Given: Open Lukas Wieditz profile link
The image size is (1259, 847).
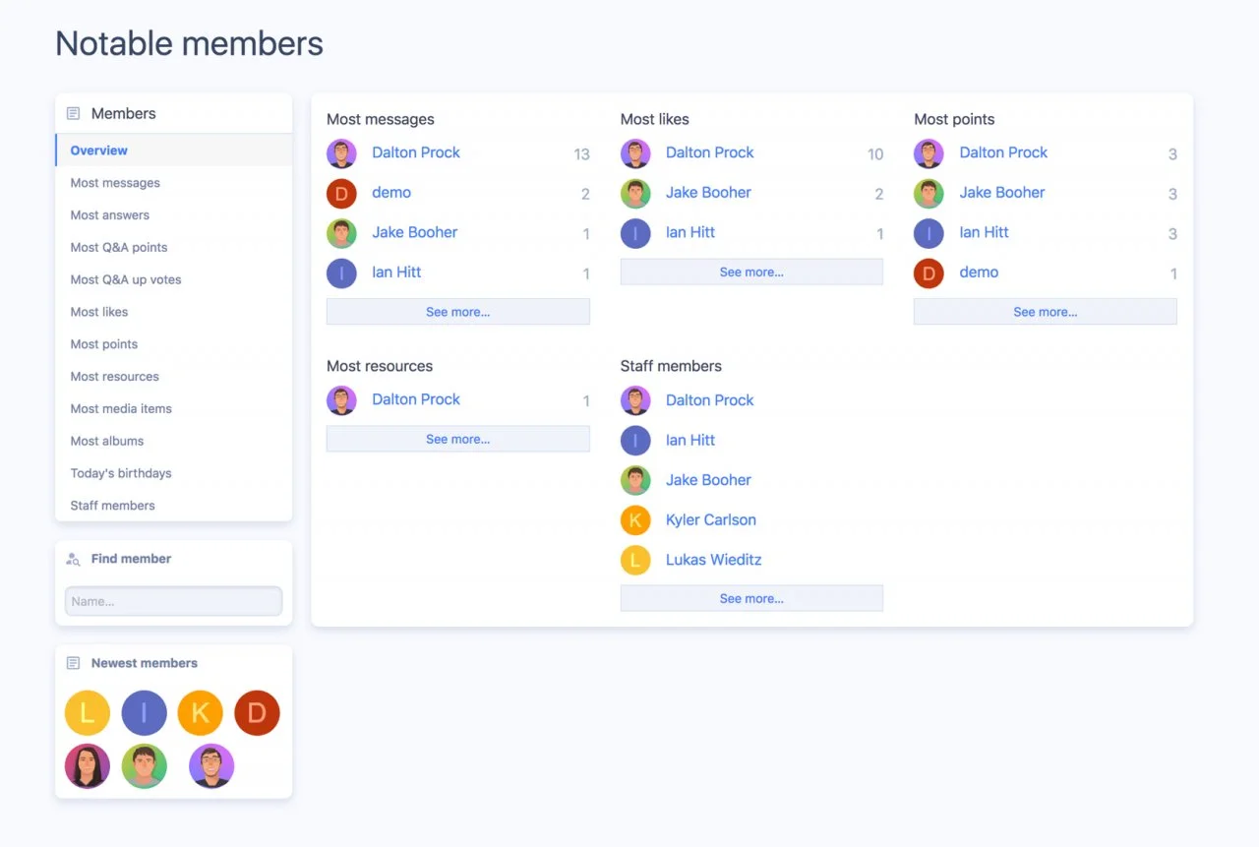Looking at the screenshot, I should pyautogui.click(x=713, y=560).
